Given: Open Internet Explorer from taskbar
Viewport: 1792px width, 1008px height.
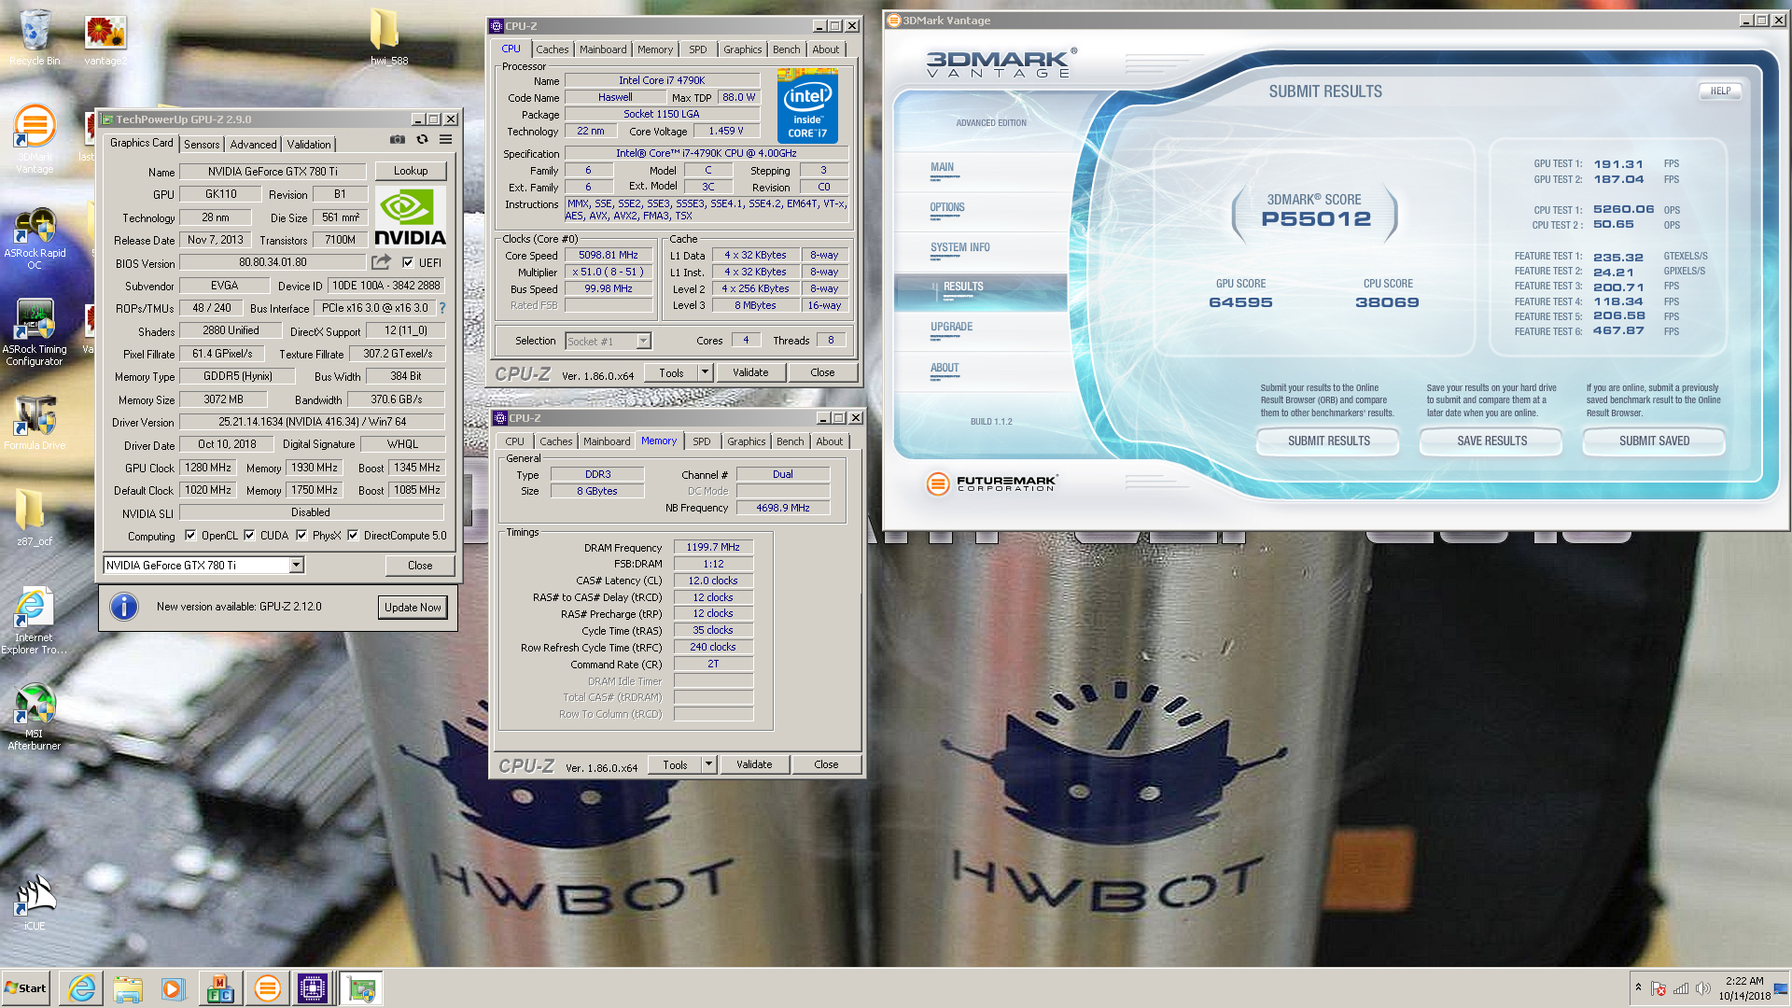Looking at the screenshot, I should [82, 988].
